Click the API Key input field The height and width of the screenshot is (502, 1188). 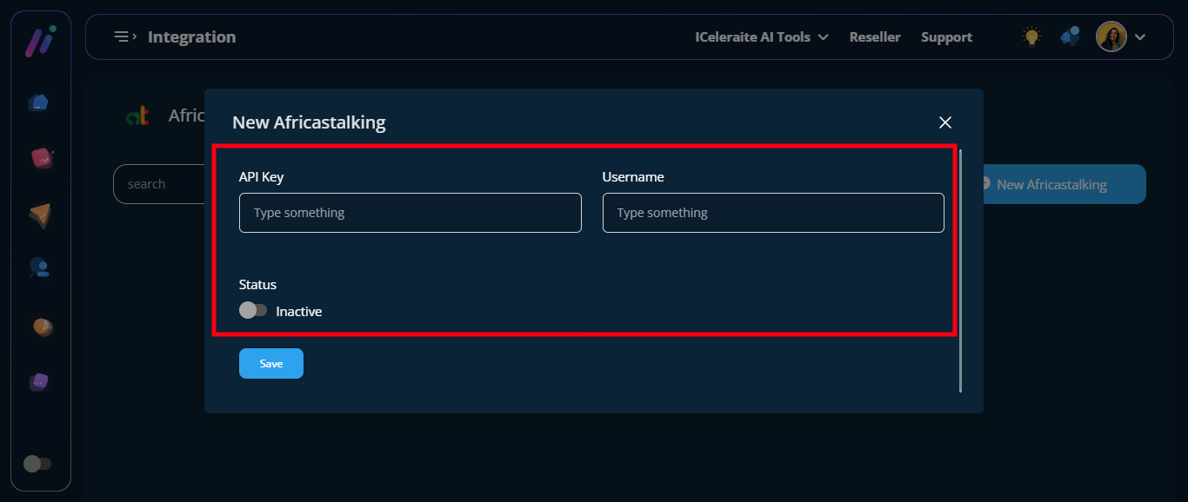pos(410,213)
